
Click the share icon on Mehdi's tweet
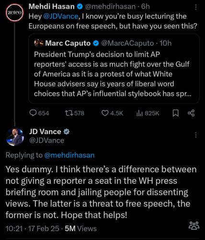point(191,113)
